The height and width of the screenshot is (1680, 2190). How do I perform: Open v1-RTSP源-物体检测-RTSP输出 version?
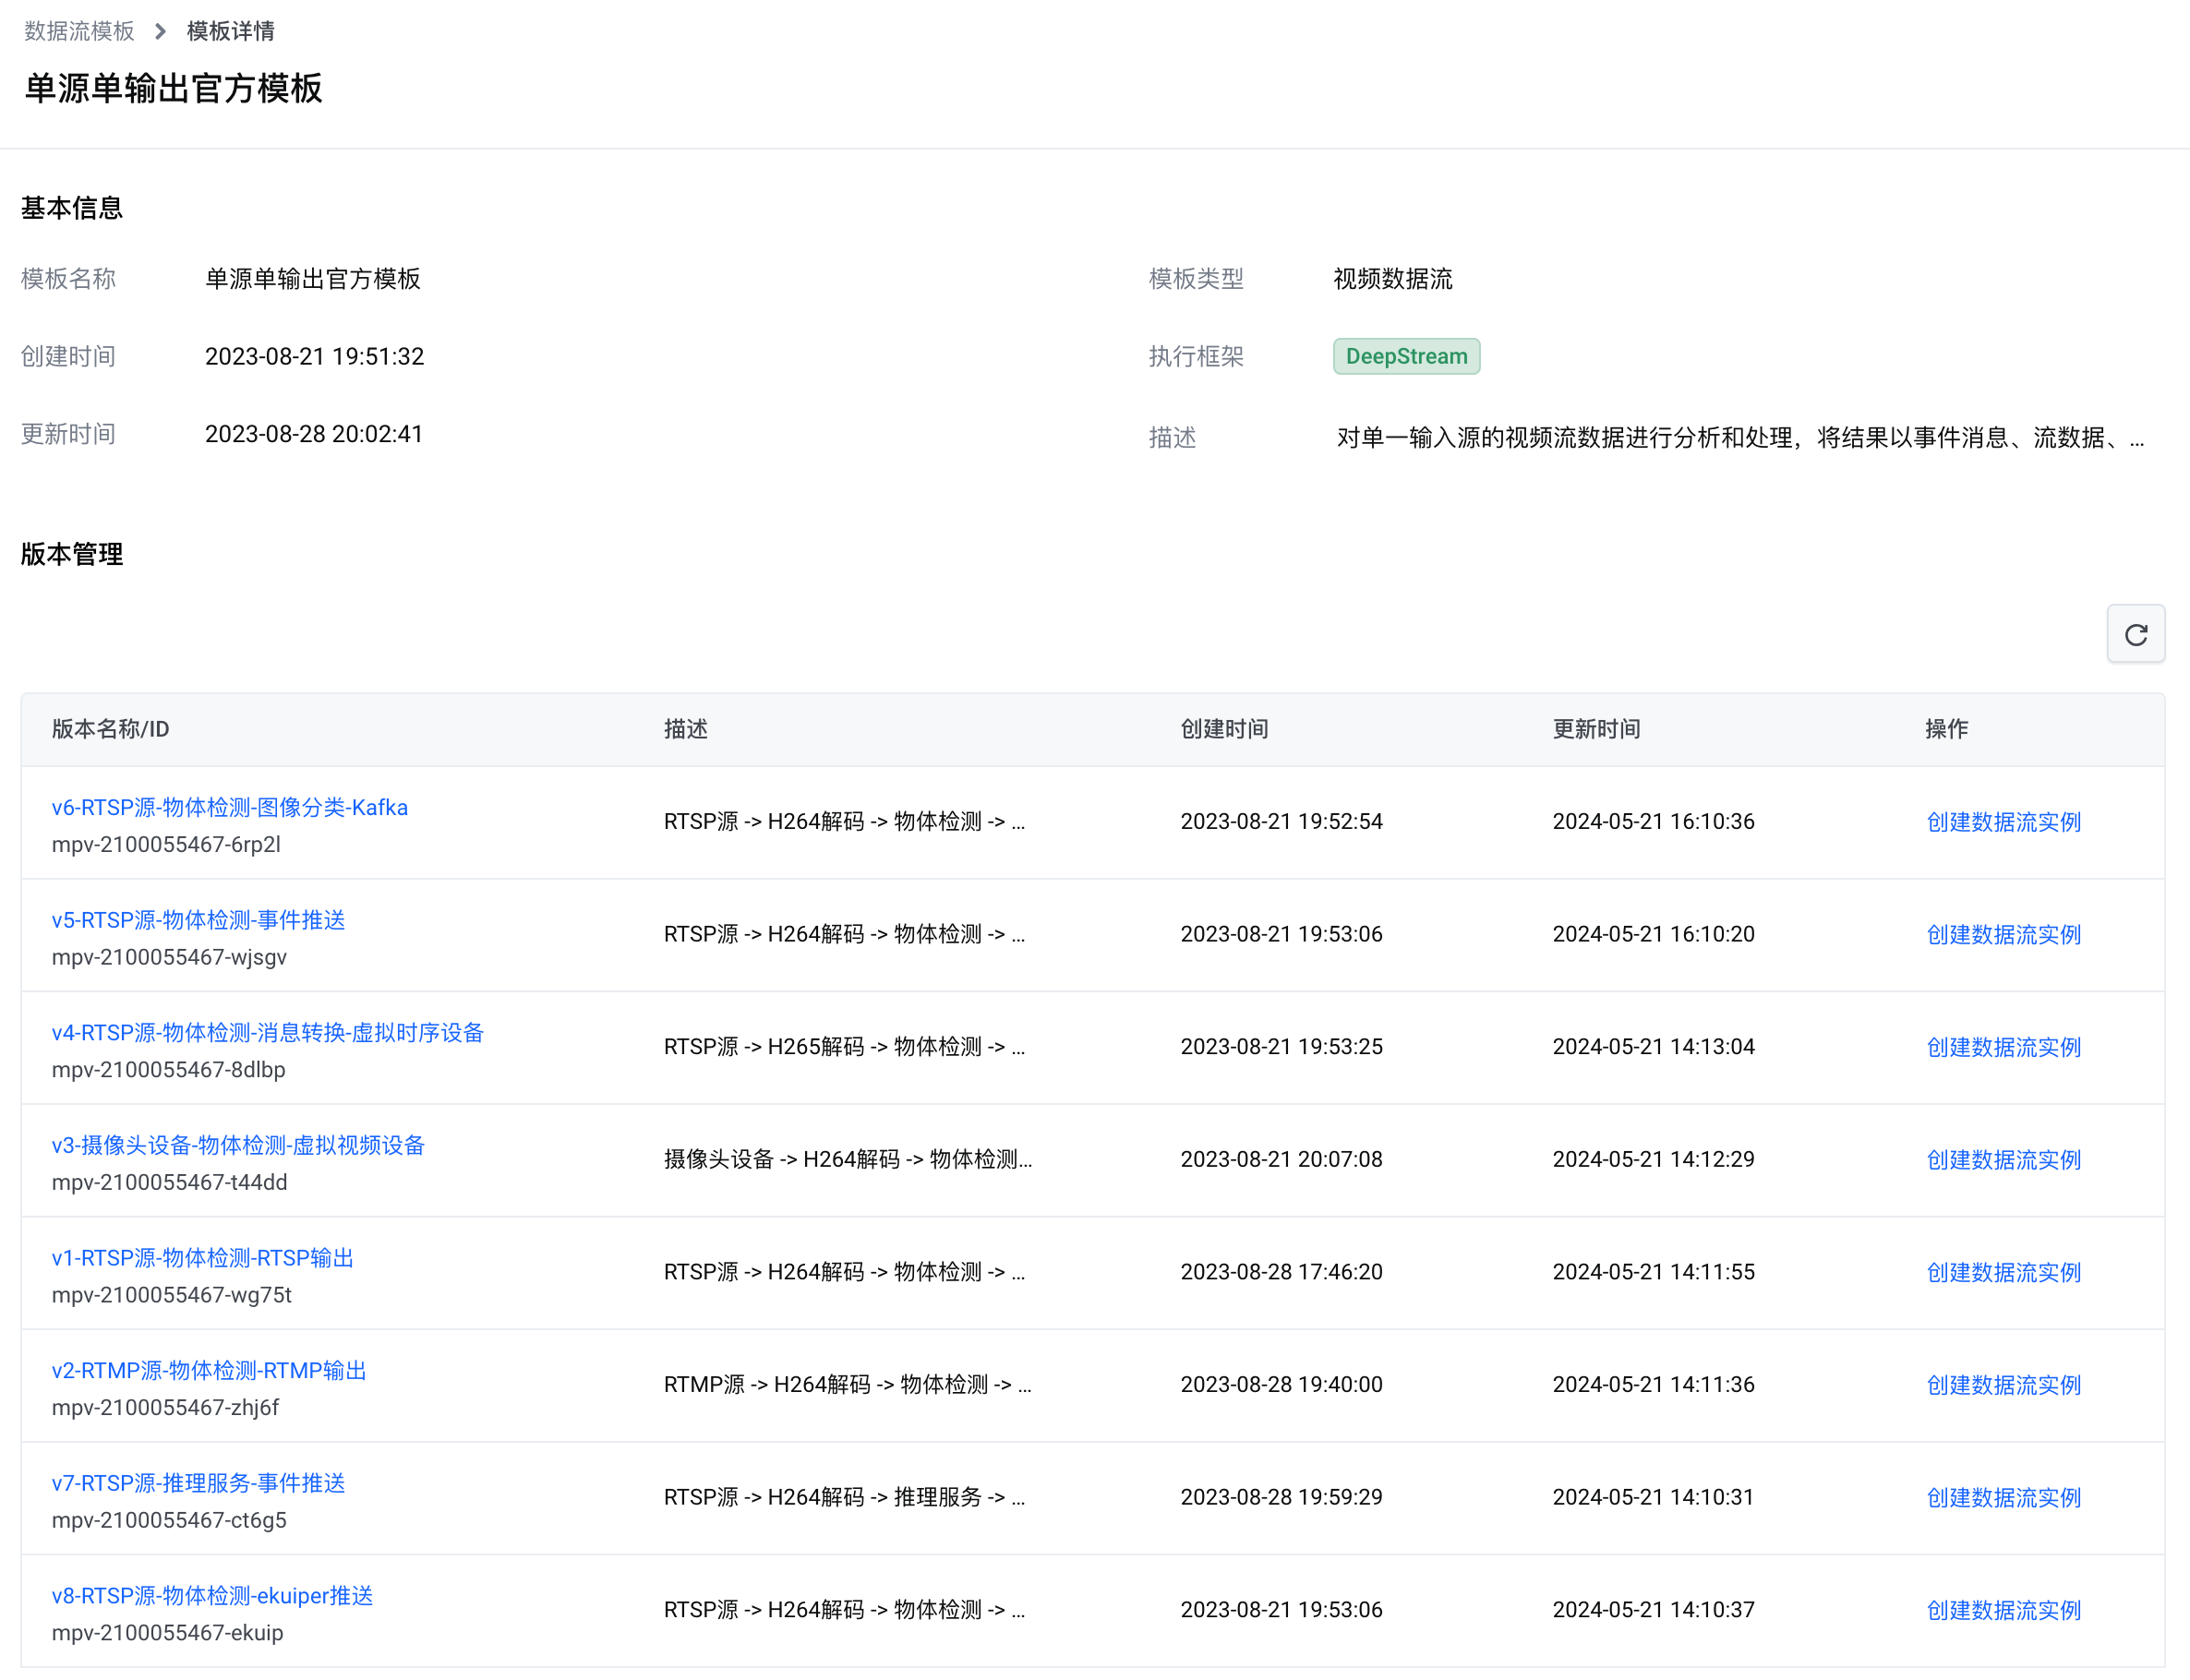203,1258
